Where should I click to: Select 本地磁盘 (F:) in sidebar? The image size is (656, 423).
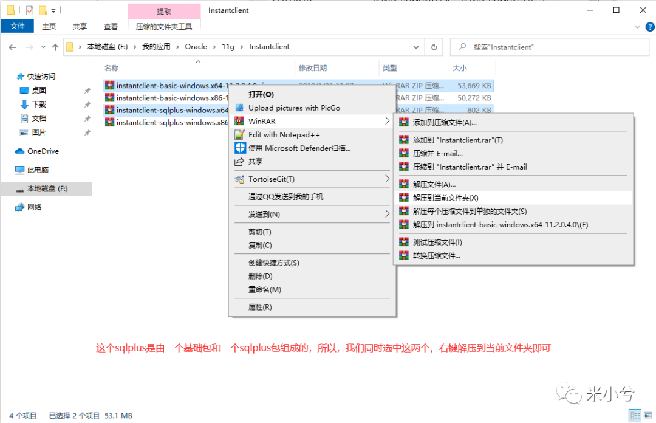pyautogui.click(x=47, y=188)
